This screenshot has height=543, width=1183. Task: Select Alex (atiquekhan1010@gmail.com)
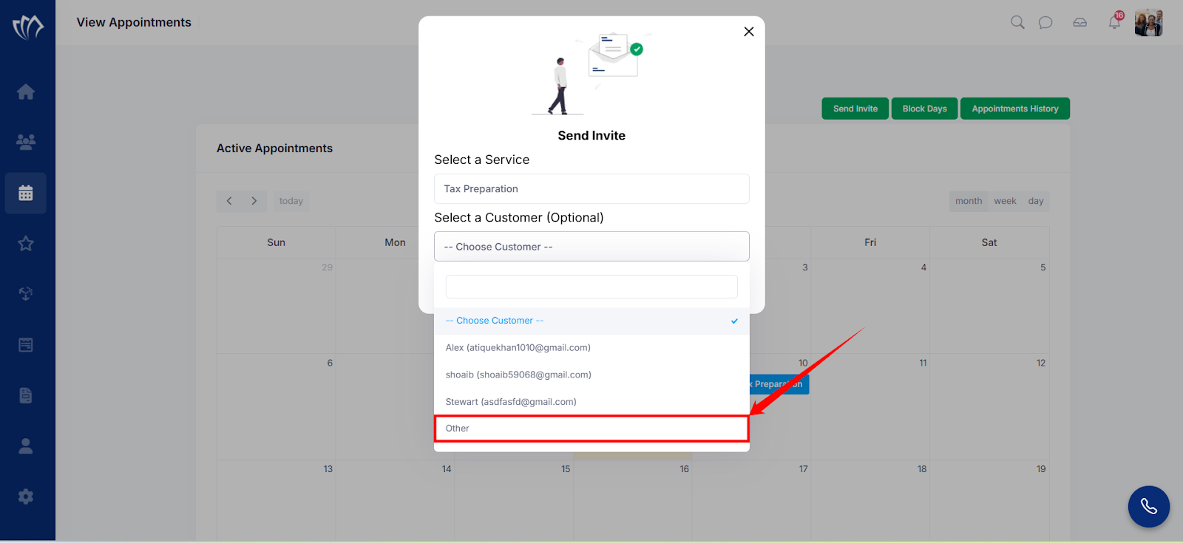[x=591, y=348]
